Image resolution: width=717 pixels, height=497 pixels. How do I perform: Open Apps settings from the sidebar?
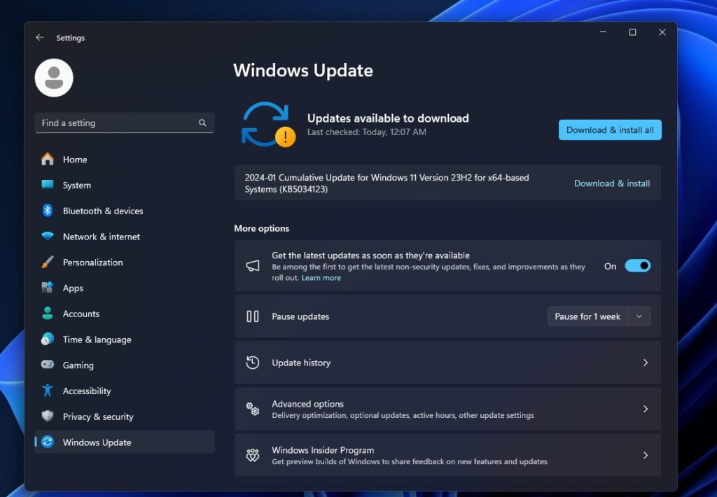tap(48, 288)
